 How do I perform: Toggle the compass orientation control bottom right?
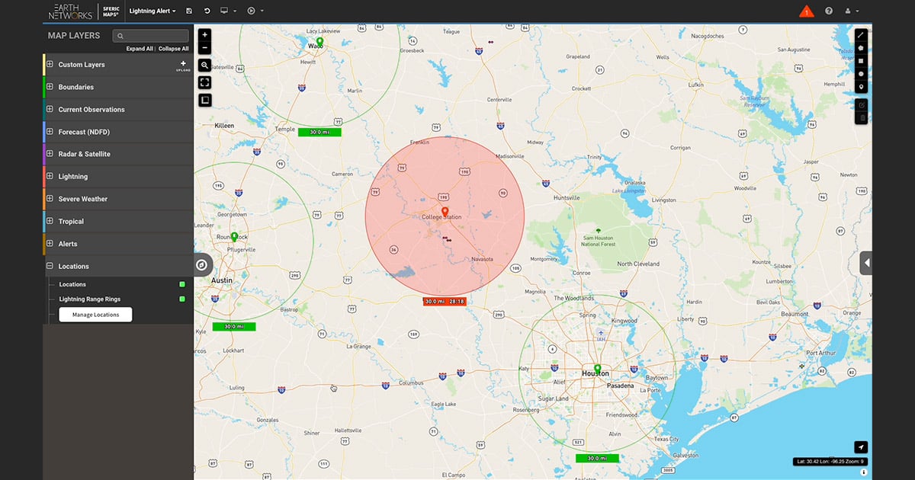(x=860, y=447)
